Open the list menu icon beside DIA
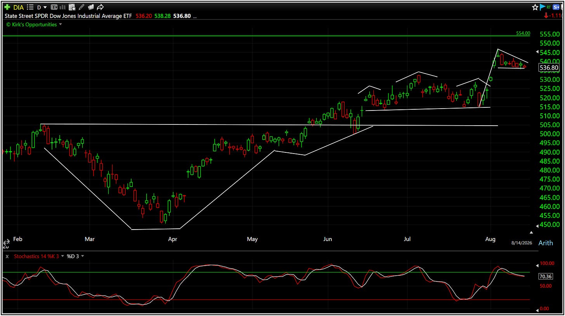The image size is (565, 316). coord(30,7)
